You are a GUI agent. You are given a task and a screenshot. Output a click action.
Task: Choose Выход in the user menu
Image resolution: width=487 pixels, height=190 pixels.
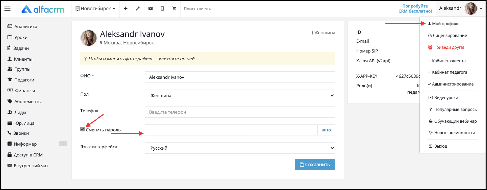point(438,146)
